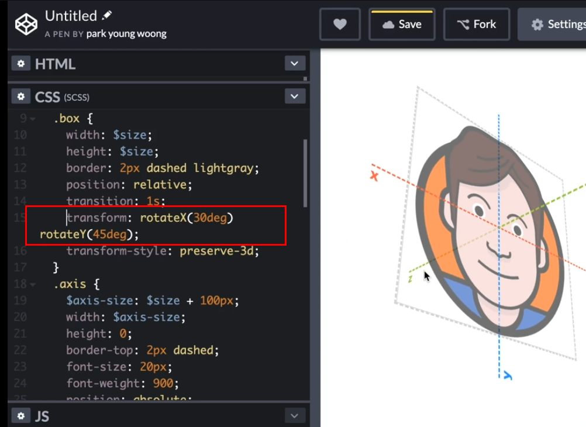Click the blue Y axis label
586x427 pixels.
pos(508,376)
